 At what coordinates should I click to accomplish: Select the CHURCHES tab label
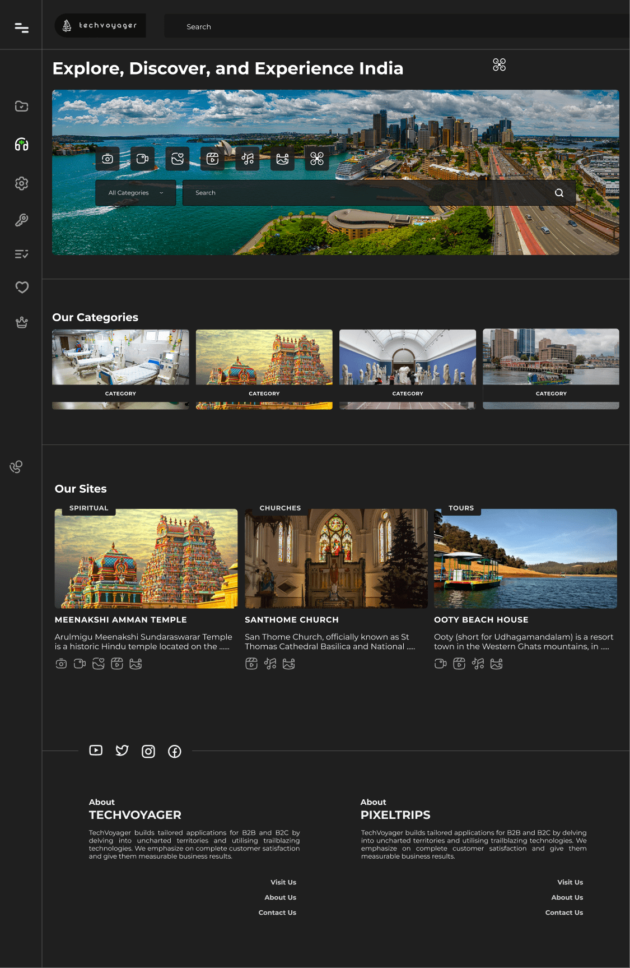280,508
